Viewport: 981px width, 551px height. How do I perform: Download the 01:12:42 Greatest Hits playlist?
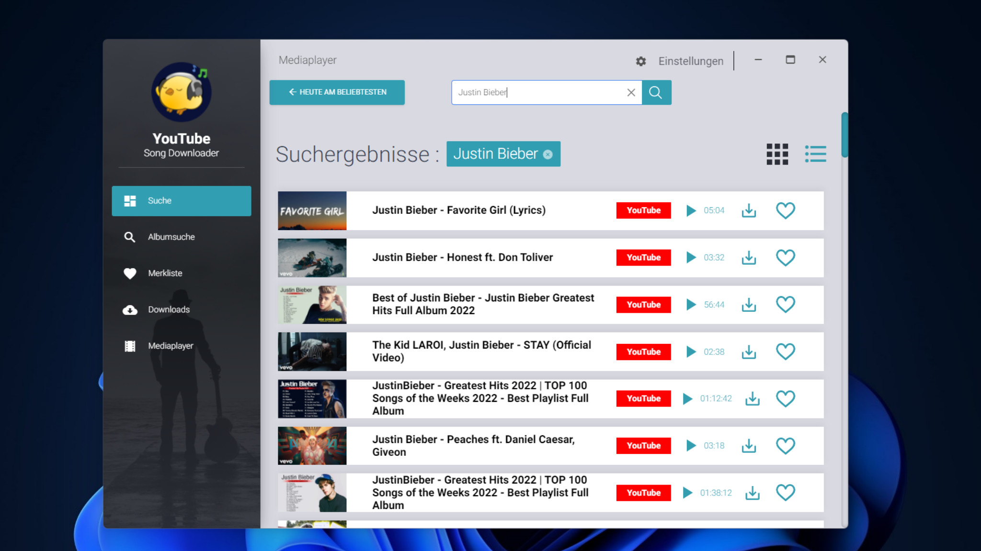point(752,398)
